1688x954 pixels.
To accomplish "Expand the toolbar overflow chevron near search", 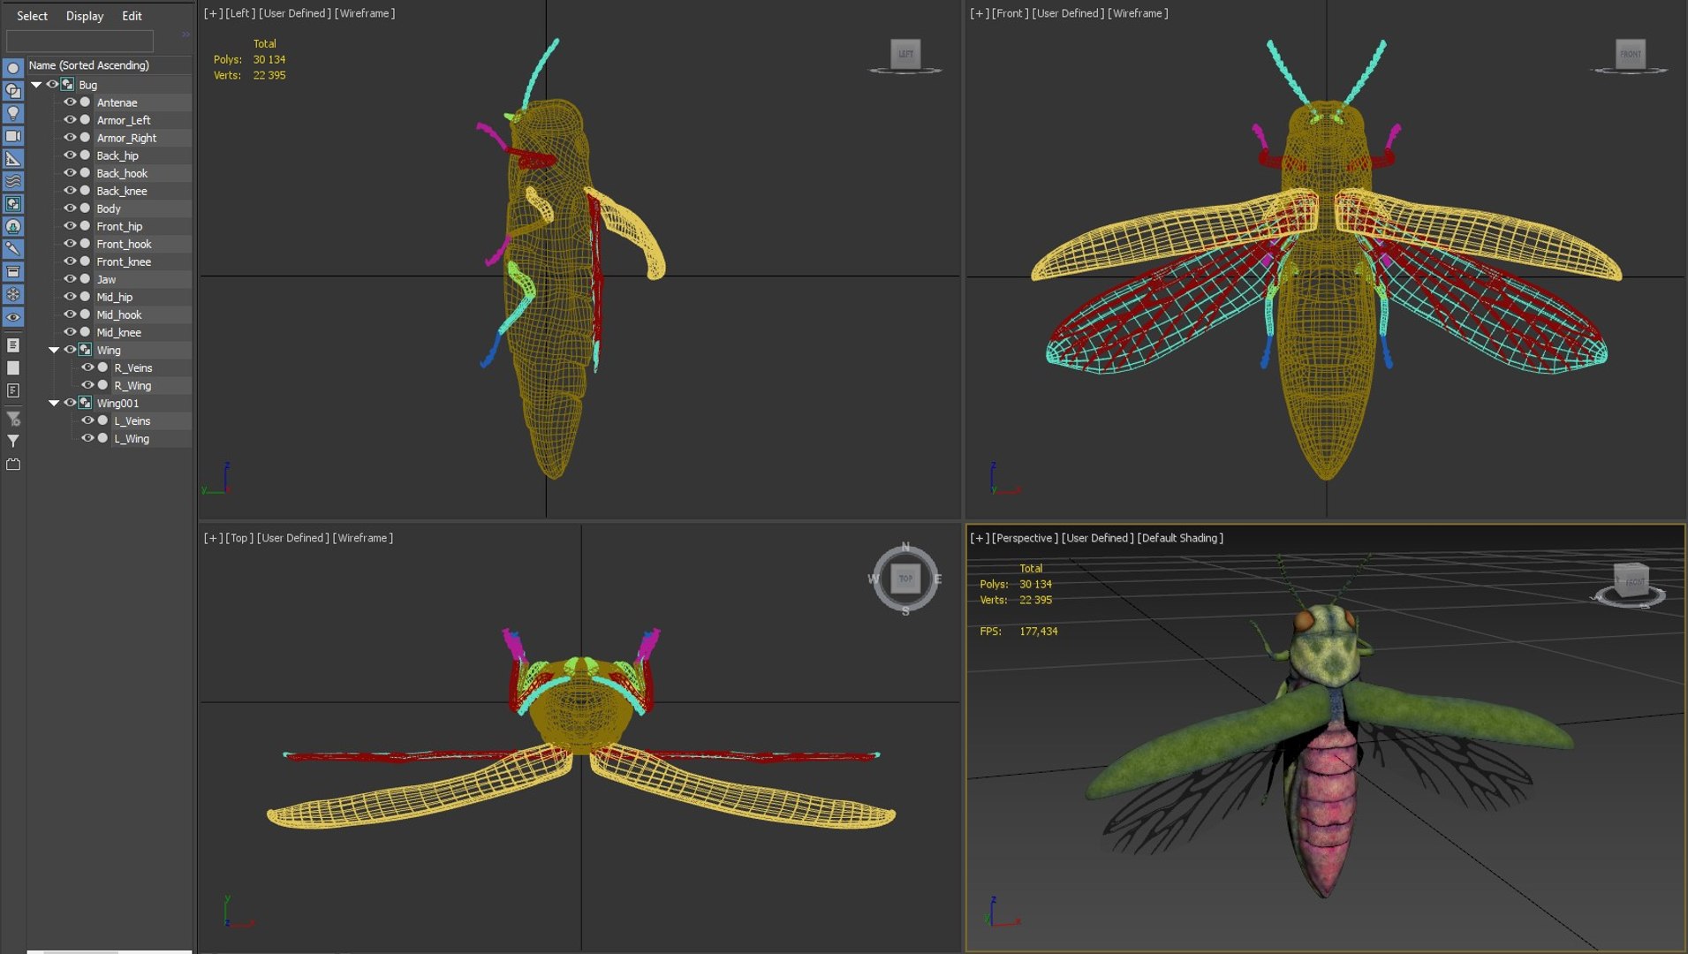I will pyautogui.click(x=185, y=34).
